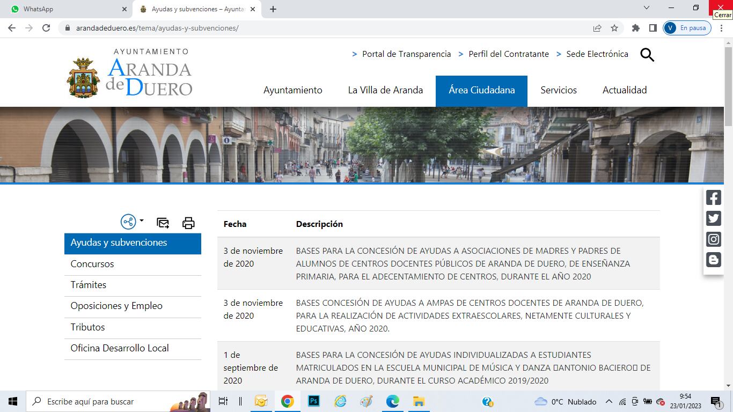Open Oficina Desarrollo Local sidebar item
Viewport: 733px width, 412px height.
pyautogui.click(x=133, y=348)
